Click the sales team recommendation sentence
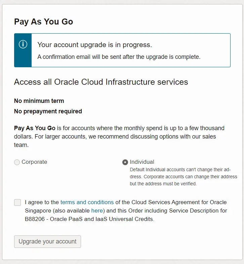Screen dimensions: 244x264 (x=134, y=137)
